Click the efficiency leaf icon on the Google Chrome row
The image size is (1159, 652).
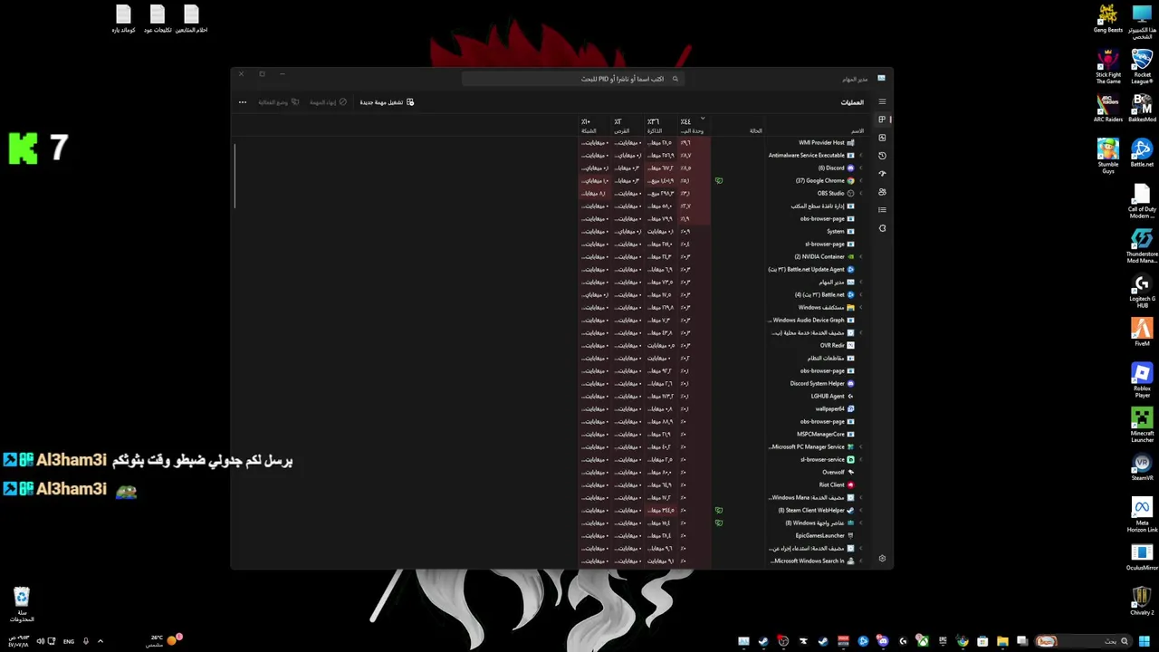pyautogui.click(x=719, y=180)
